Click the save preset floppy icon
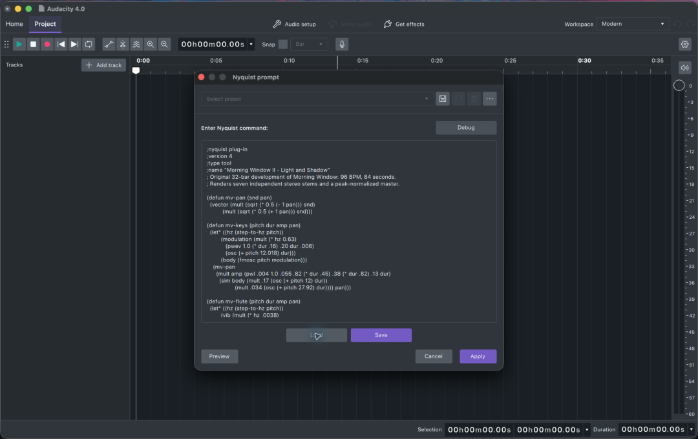 click(443, 99)
